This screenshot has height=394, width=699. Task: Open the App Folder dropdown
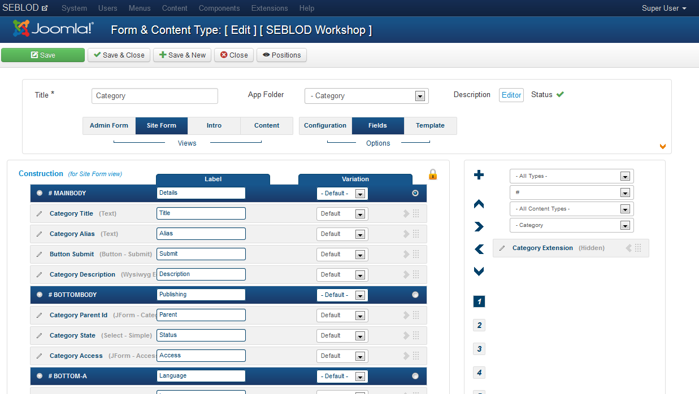[420, 96]
